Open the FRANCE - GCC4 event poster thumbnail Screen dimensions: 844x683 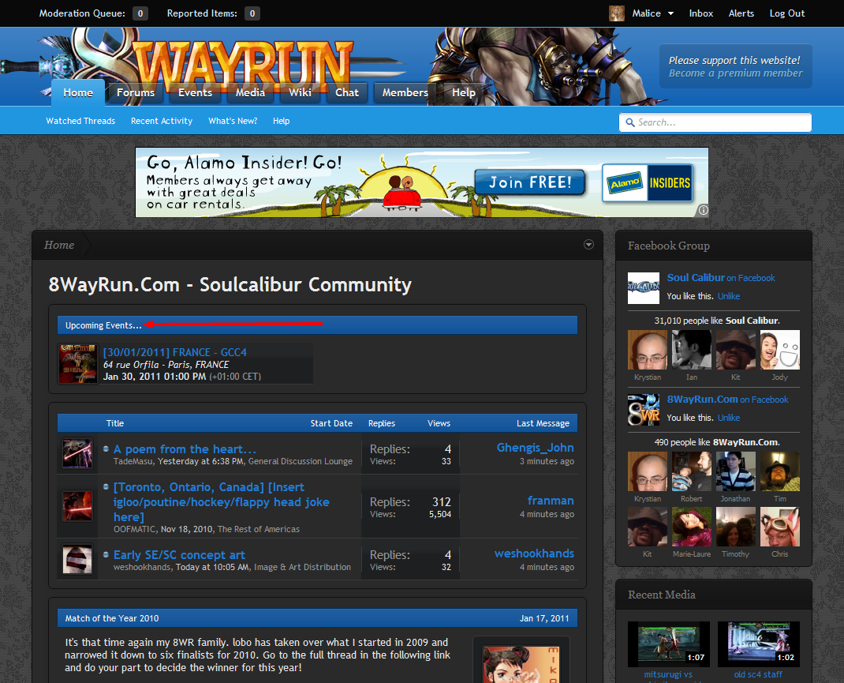[78, 363]
